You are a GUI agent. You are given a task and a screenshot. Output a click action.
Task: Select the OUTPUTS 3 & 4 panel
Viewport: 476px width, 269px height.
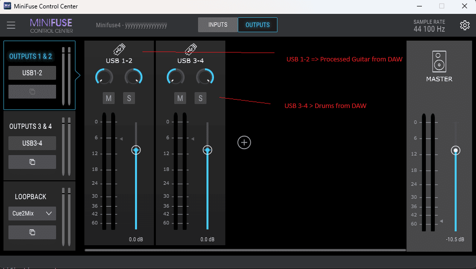40,146
